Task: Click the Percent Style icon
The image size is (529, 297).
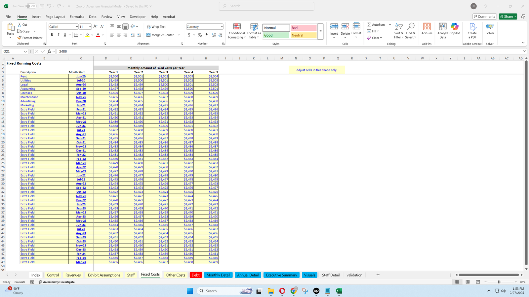Action: tap(200, 35)
